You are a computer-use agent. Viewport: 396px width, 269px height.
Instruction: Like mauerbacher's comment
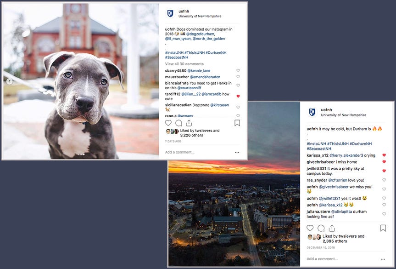click(x=238, y=77)
